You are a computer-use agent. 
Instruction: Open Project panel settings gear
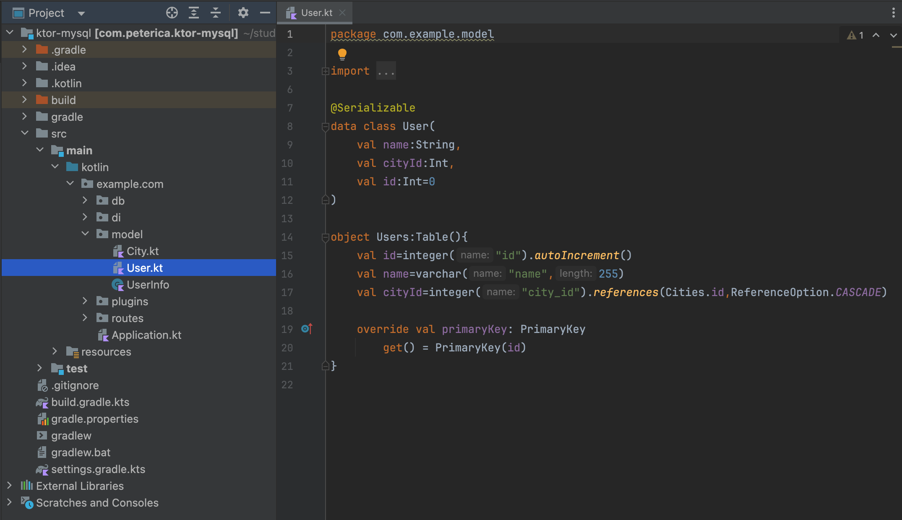[243, 13]
